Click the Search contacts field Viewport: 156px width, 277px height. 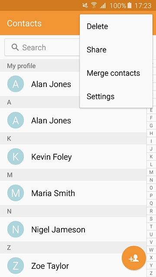pyautogui.click(x=42, y=47)
